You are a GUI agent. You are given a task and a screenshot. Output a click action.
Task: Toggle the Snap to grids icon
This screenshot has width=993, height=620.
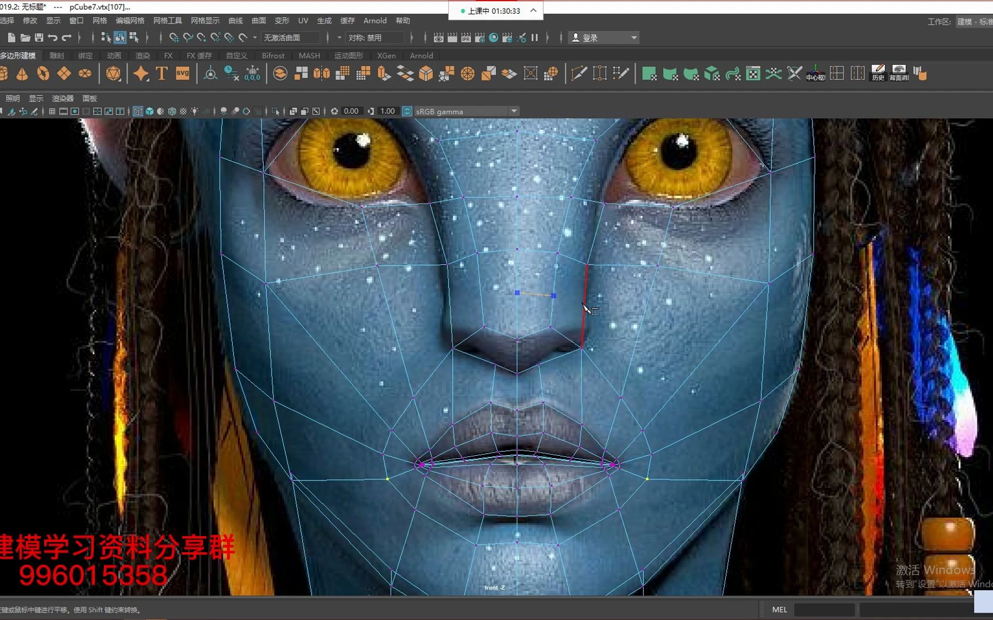(x=174, y=38)
